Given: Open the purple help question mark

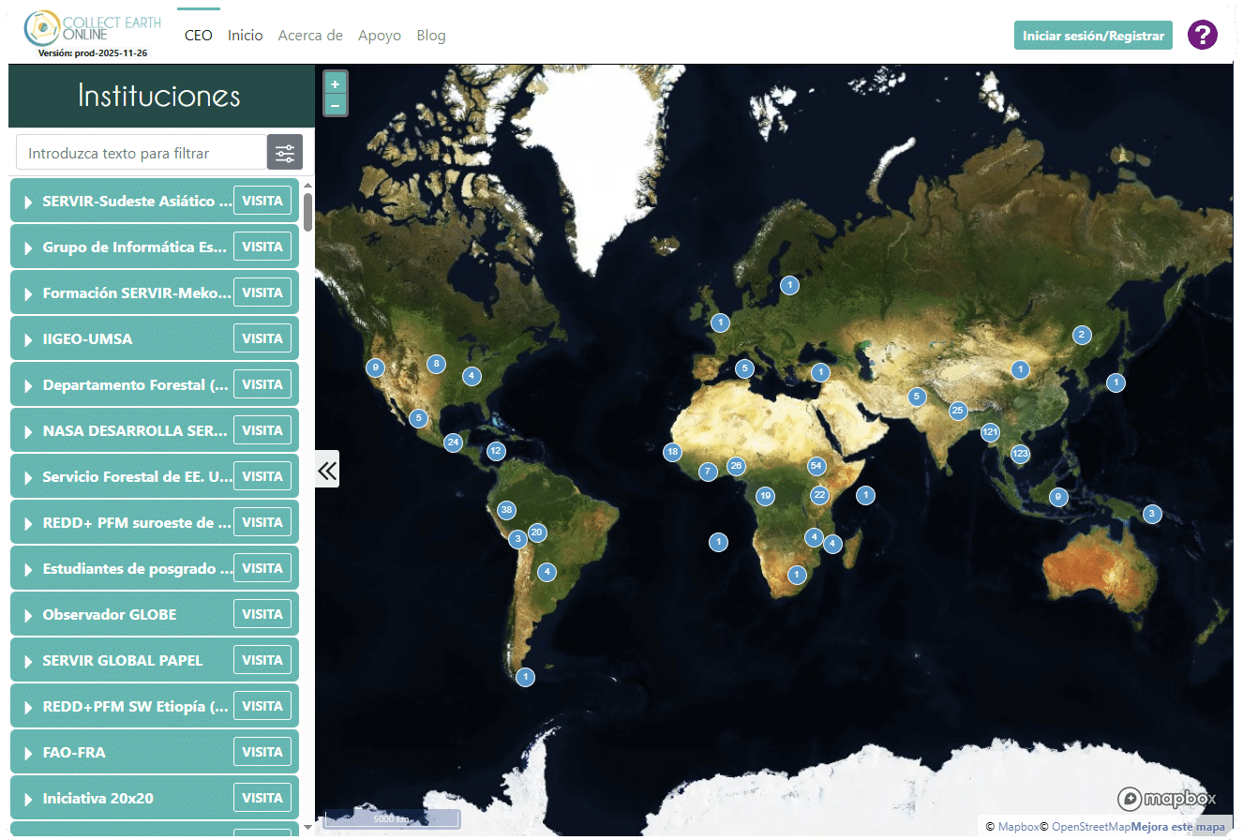Looking at the screenshot, I should [x=1202, y=36].
